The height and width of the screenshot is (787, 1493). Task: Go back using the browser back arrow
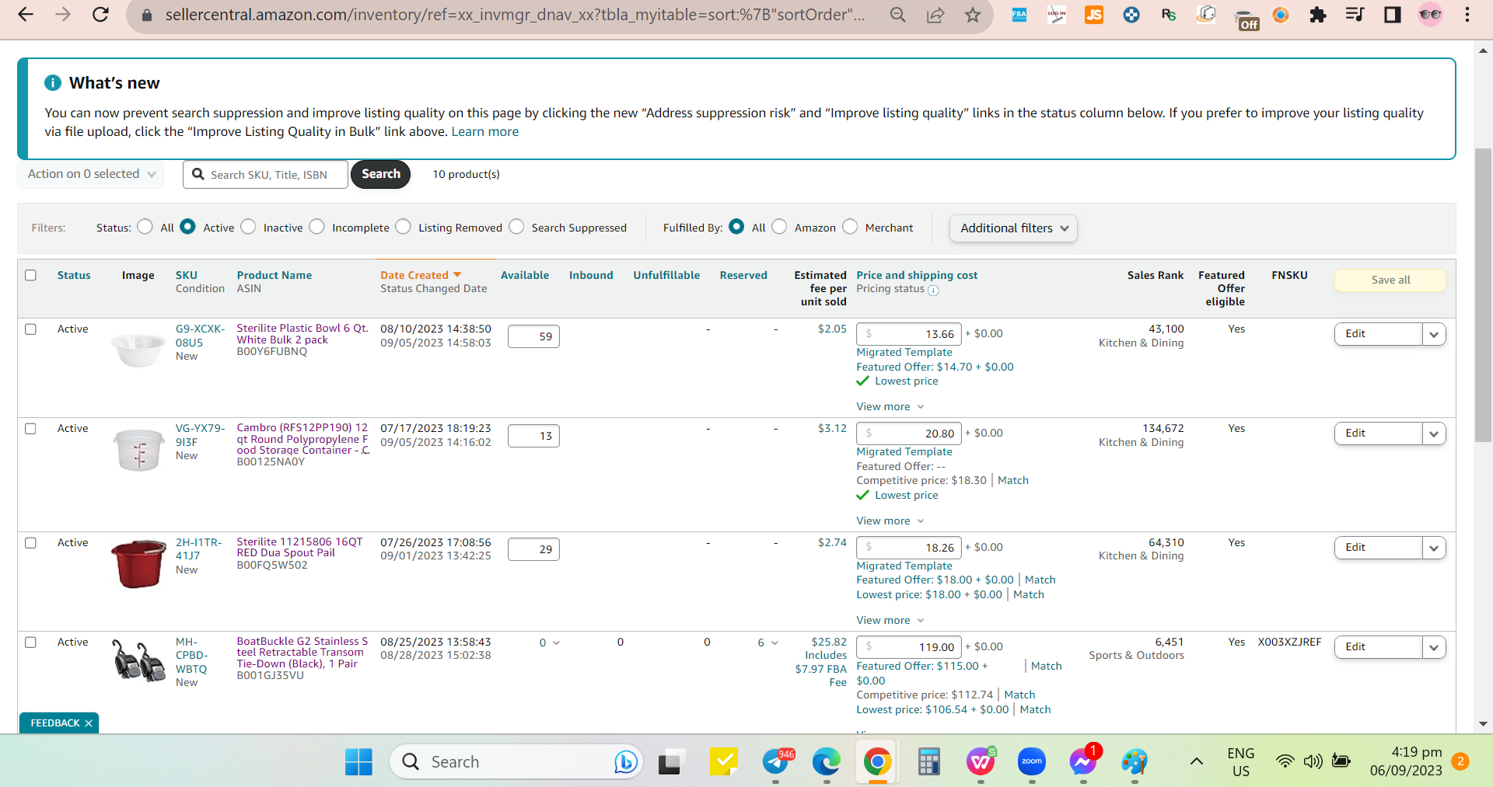[26, 15]
